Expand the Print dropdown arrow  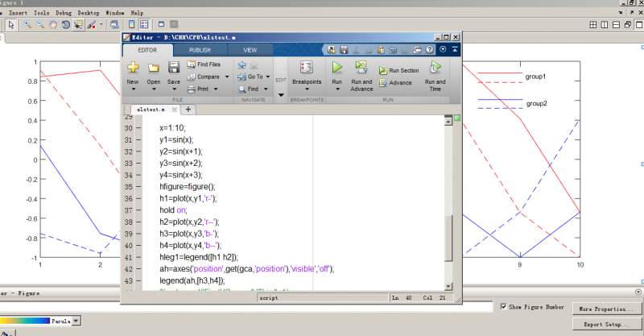pos(216,89)
